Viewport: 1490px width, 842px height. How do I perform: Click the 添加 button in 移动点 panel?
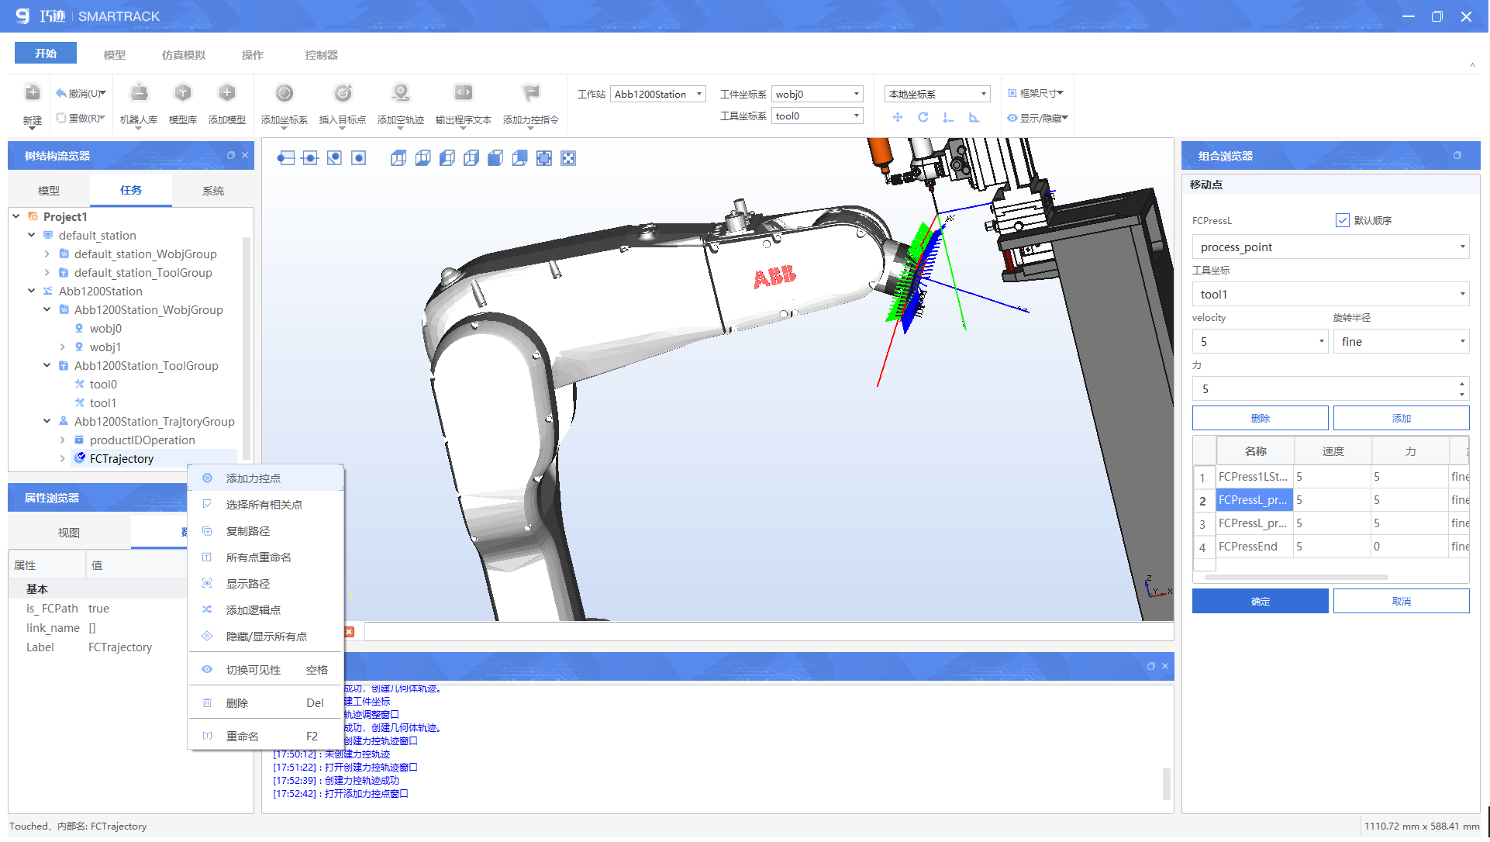[1401, 418]
